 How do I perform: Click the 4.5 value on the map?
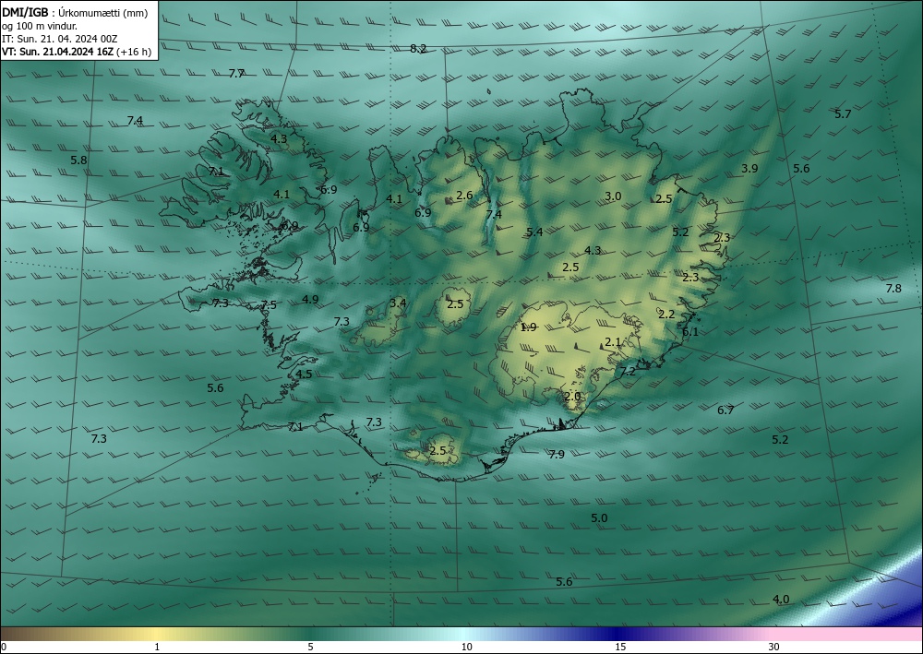coord(304,375)
